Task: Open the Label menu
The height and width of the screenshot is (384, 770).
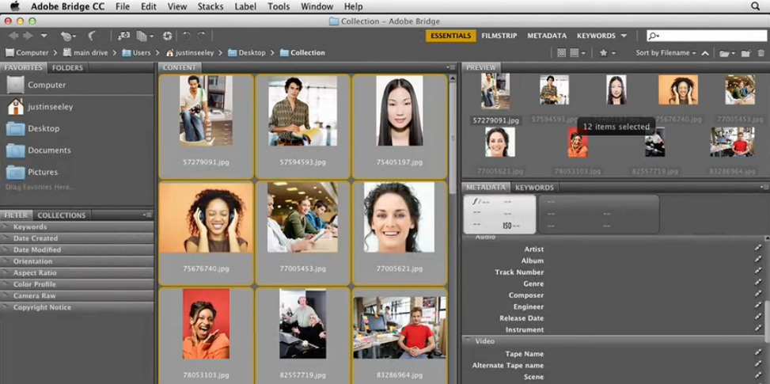Action: click(245, 6)
